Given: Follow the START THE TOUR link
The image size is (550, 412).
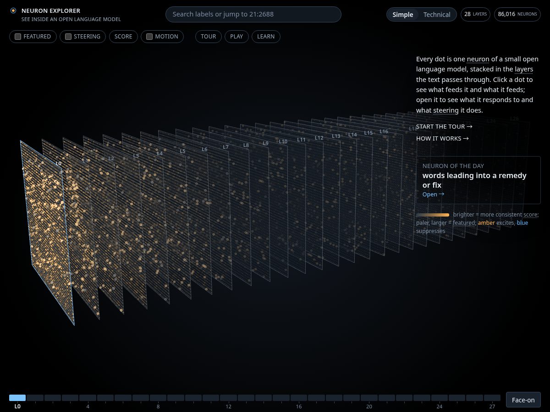Looking at the screenshot, I should [444, 126].
